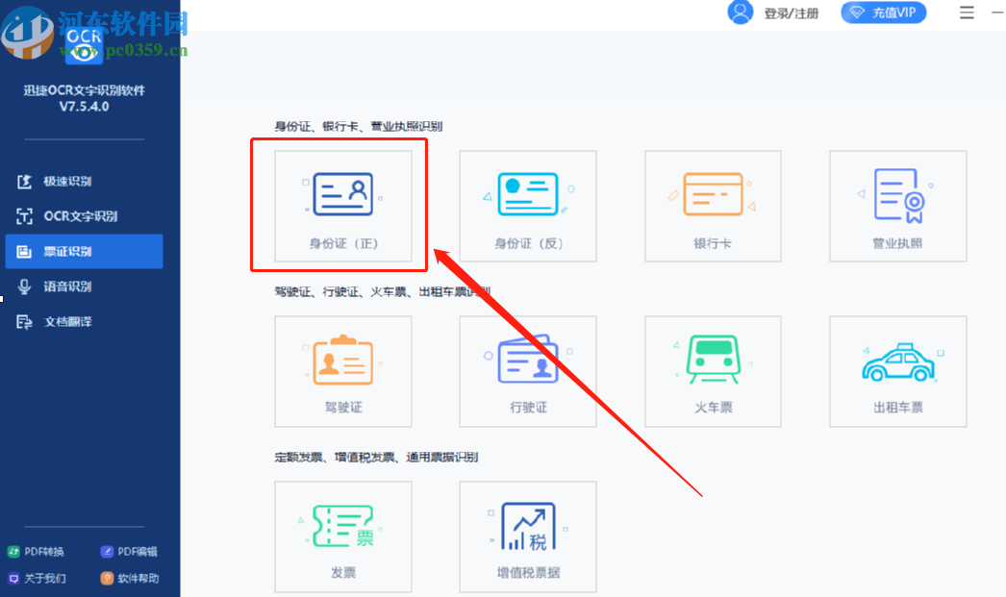Viewport: 1006px width, 597px height.
Task: Open the 增值税票据 VAT invoice recognition tool
Action: (527, 536)
